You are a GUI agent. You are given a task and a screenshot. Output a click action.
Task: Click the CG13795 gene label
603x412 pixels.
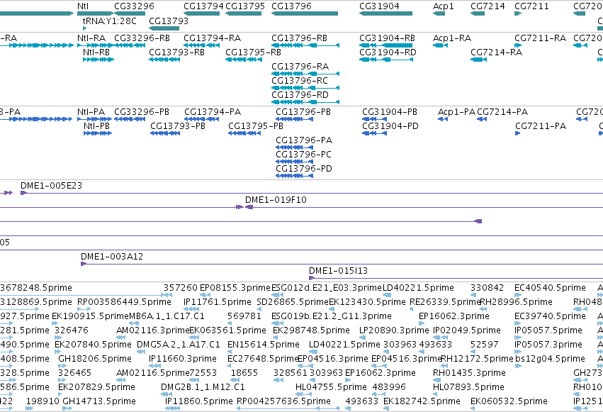coord(245,6)
